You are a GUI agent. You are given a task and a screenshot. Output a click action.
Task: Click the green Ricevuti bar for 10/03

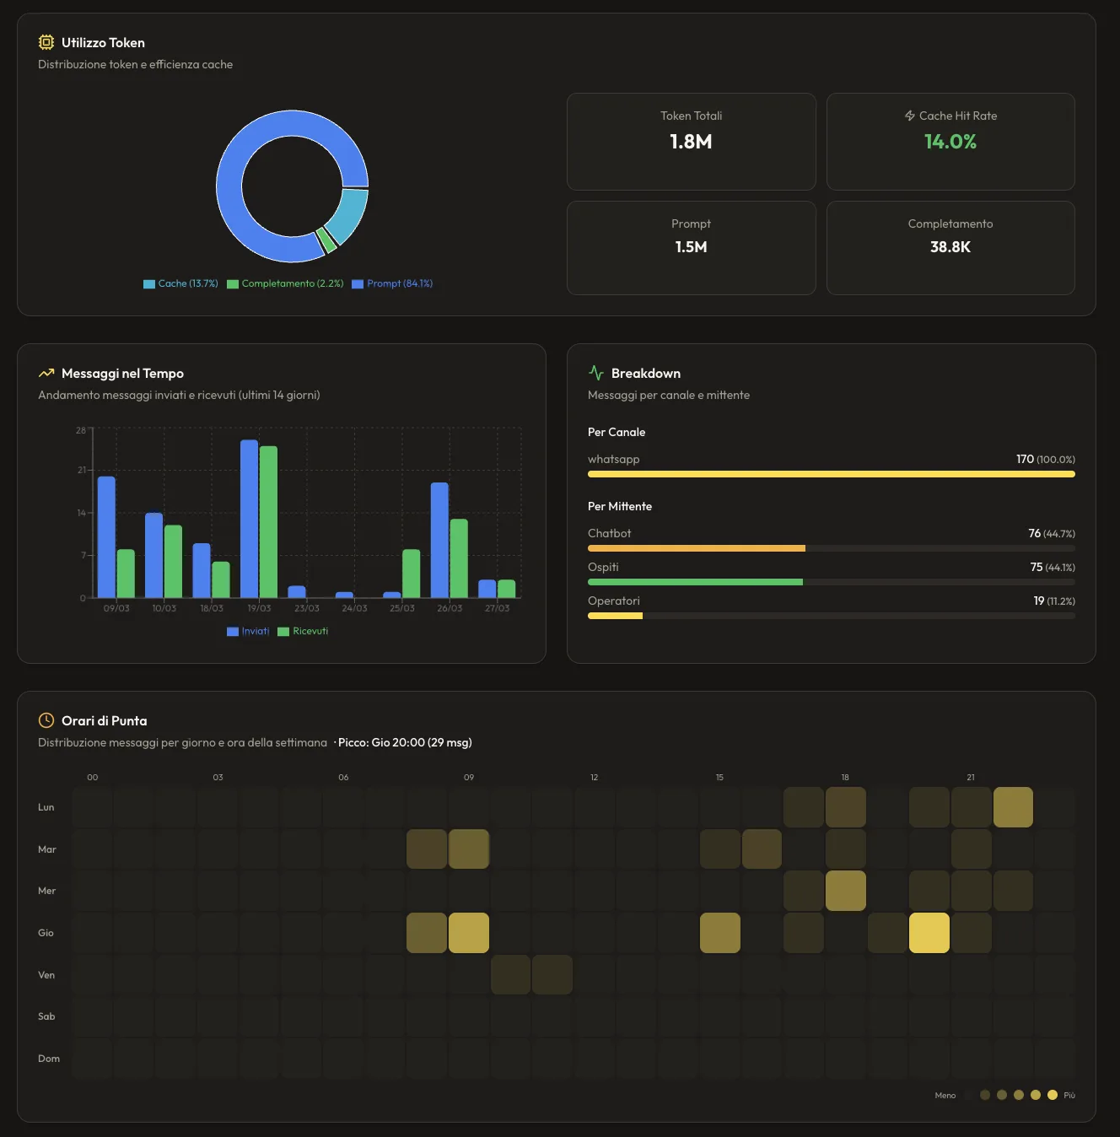pos(173,562)
